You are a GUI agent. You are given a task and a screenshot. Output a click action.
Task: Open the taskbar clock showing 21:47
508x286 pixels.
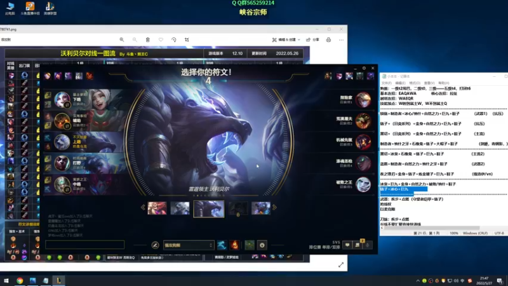click(484, 280)
